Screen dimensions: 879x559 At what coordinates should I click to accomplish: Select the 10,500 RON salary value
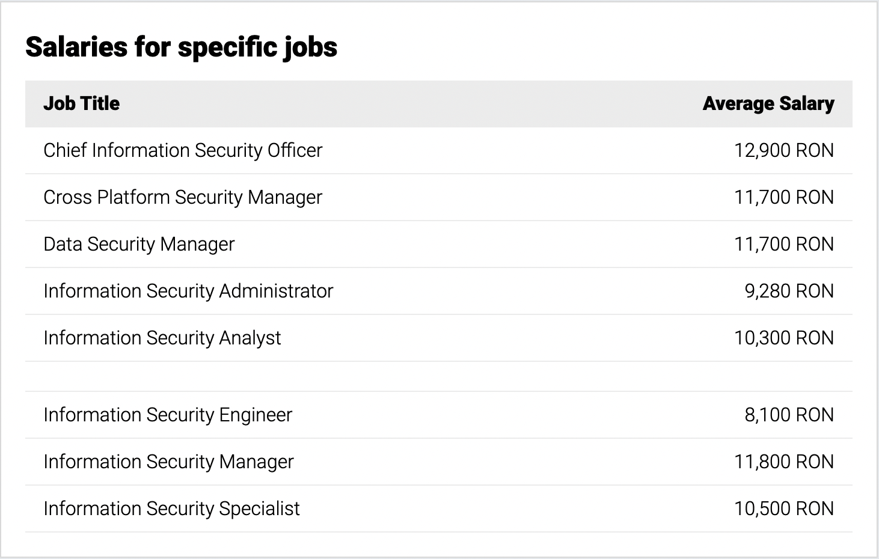click(784, 509)
